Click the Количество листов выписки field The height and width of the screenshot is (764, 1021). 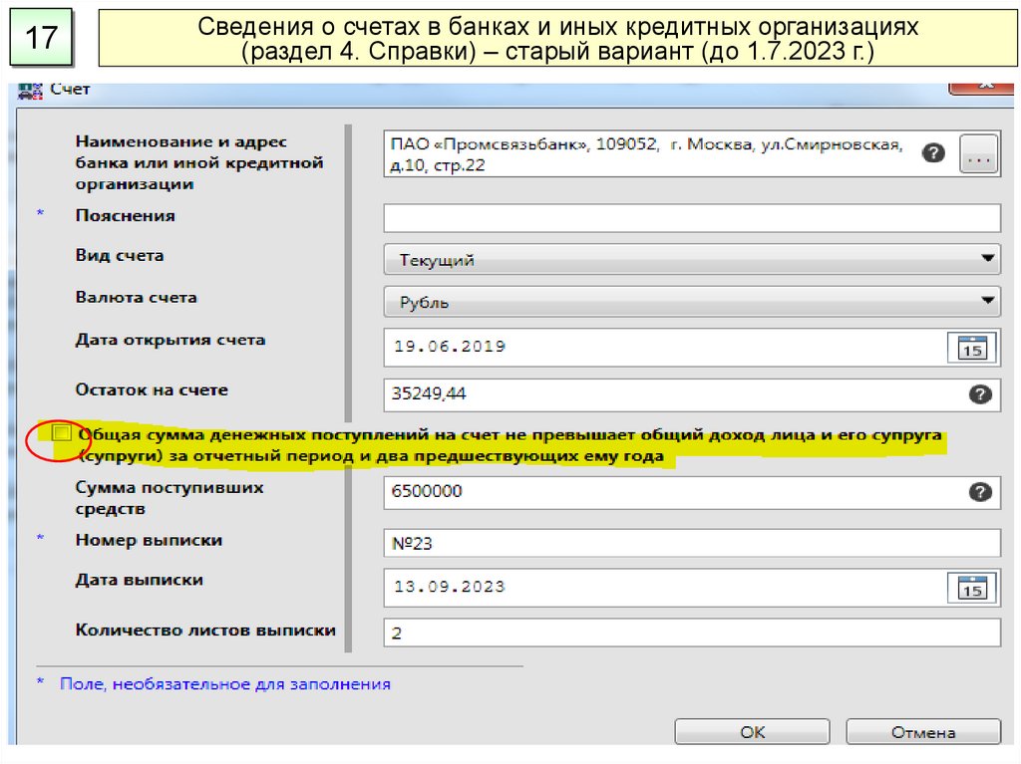[x=691, y=633]
